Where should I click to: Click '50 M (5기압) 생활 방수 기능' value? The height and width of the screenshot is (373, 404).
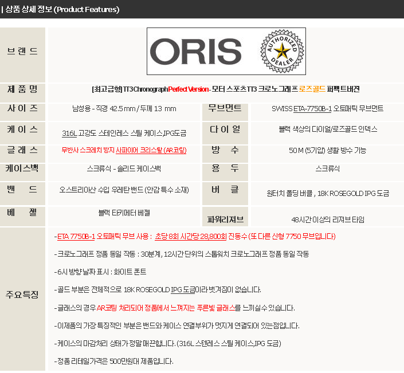(x=327, y=150)
